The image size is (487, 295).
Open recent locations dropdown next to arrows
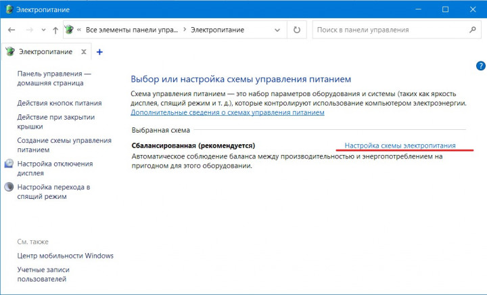(x=43, y=30)
